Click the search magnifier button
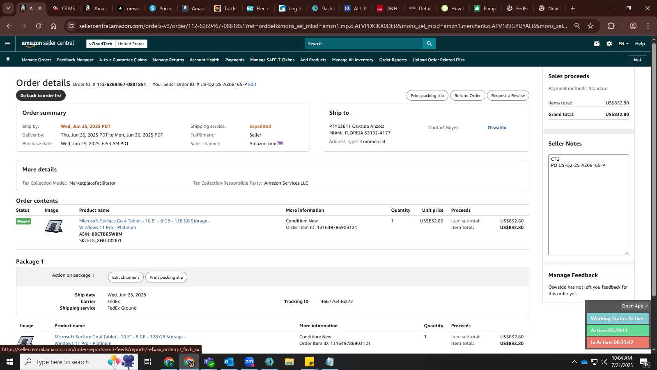 click(429, 44)
